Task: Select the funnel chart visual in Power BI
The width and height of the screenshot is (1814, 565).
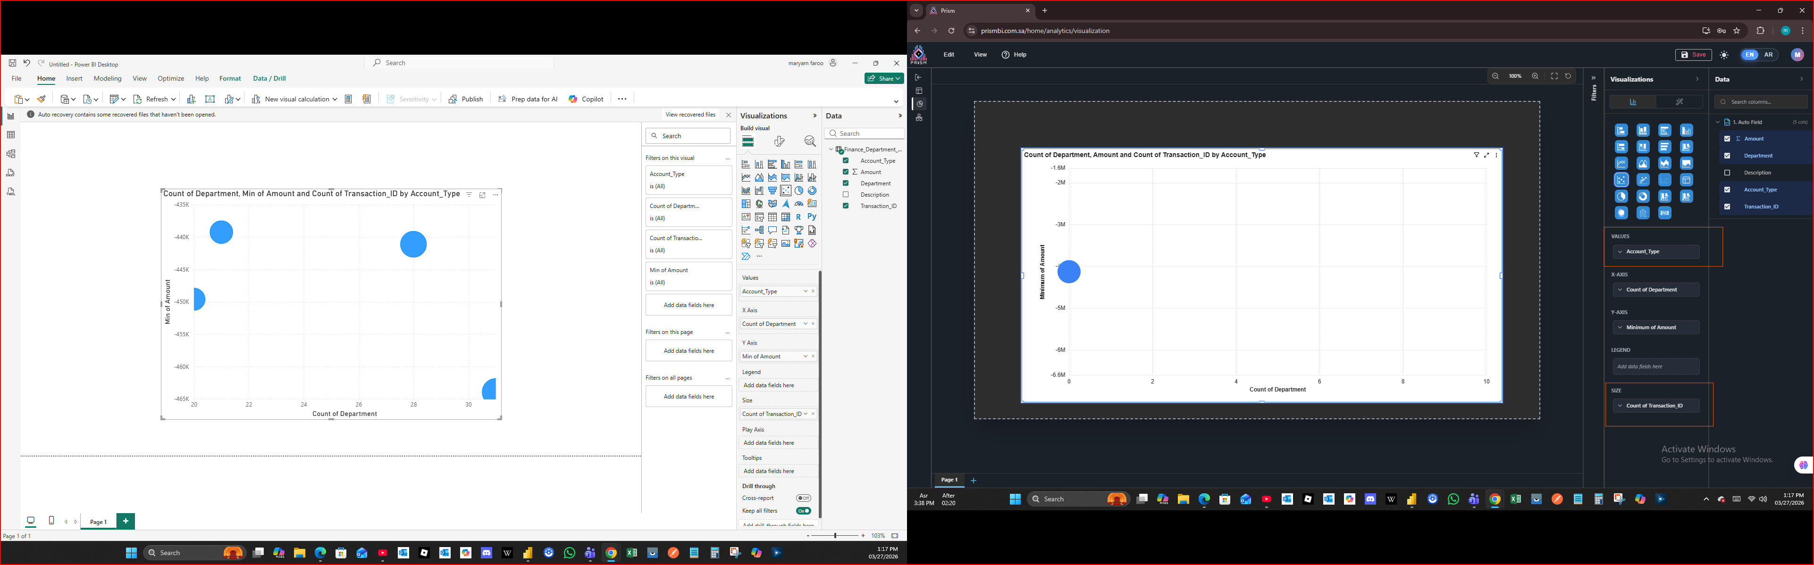Action: point(773,191)
